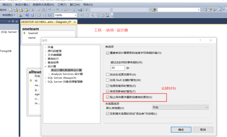Viewport: 227px width, 137px height.
Task: Toggle override connection string timeout checkbox
Action: [x=108, y=53]
